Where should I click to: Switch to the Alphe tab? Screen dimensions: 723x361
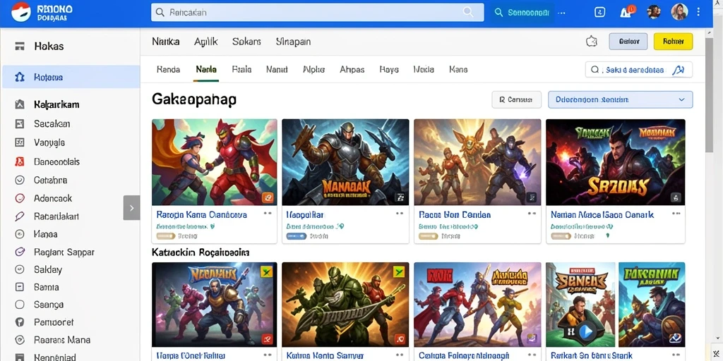(314, 70)
